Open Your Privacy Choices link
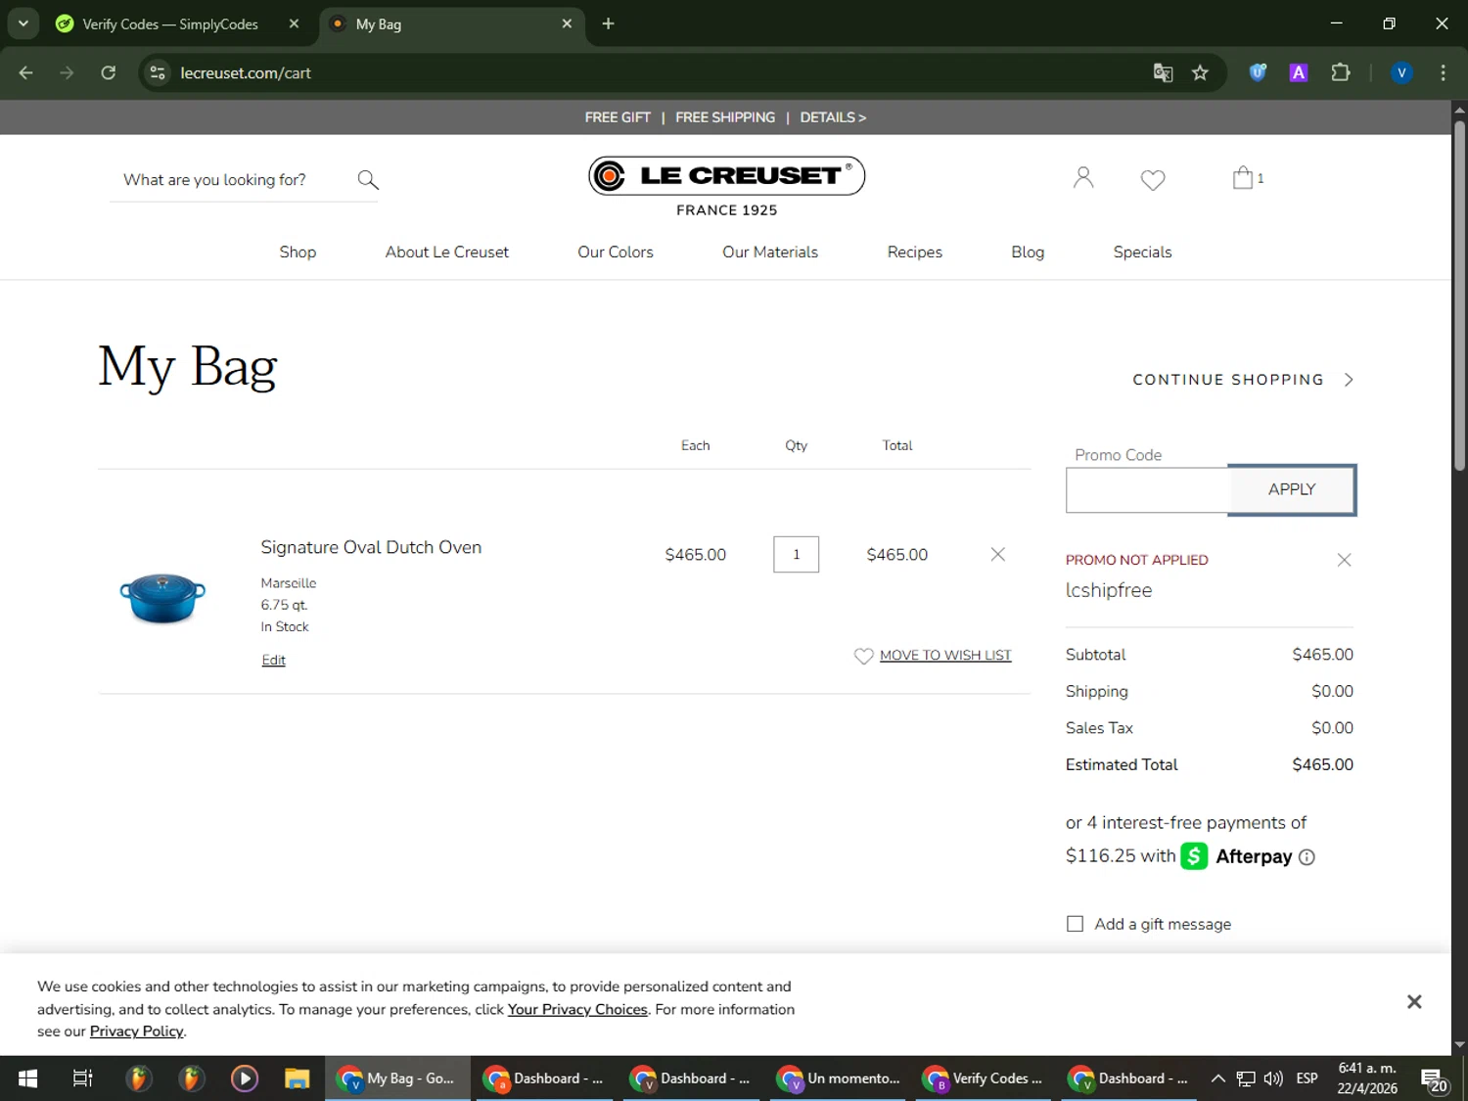 [x=577, y=1009]
